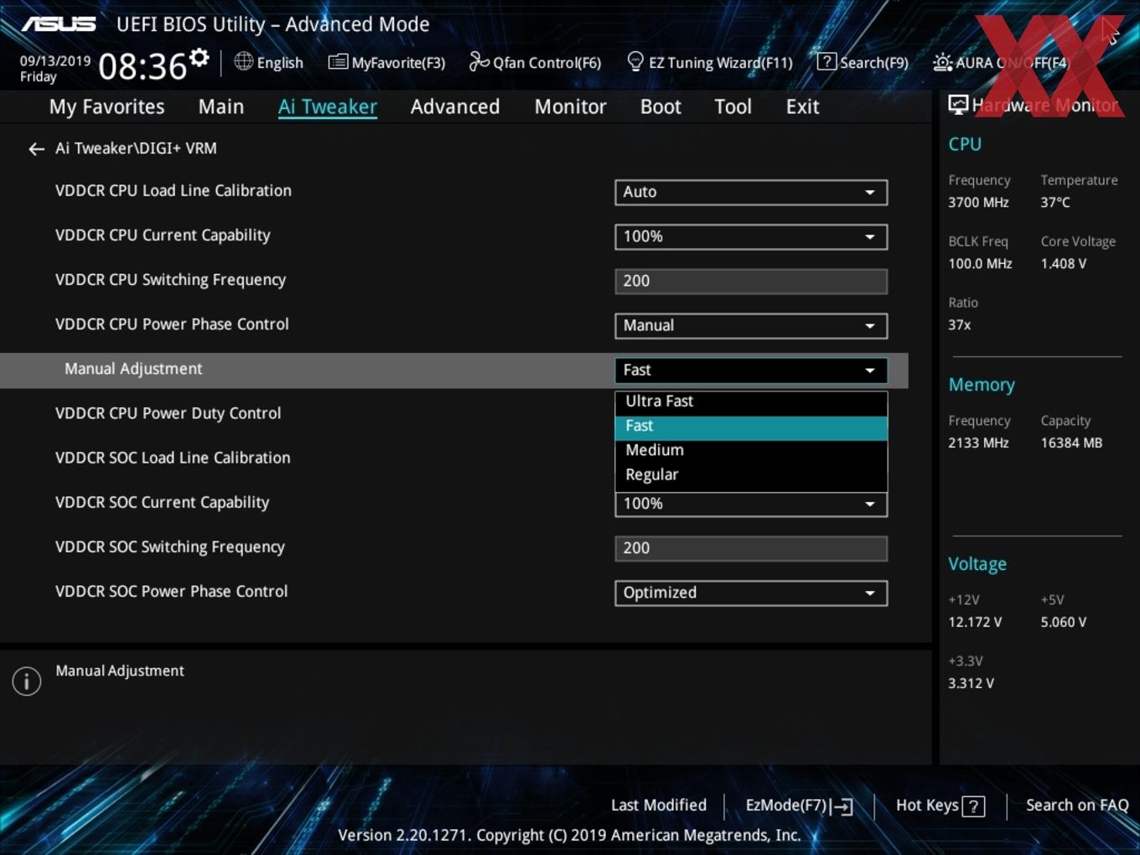The height and width of the screenshot is (855, 1140).
Task: Open VDDCR CPU Power Phase Control dropdown
Action: (x=751, y=325)
